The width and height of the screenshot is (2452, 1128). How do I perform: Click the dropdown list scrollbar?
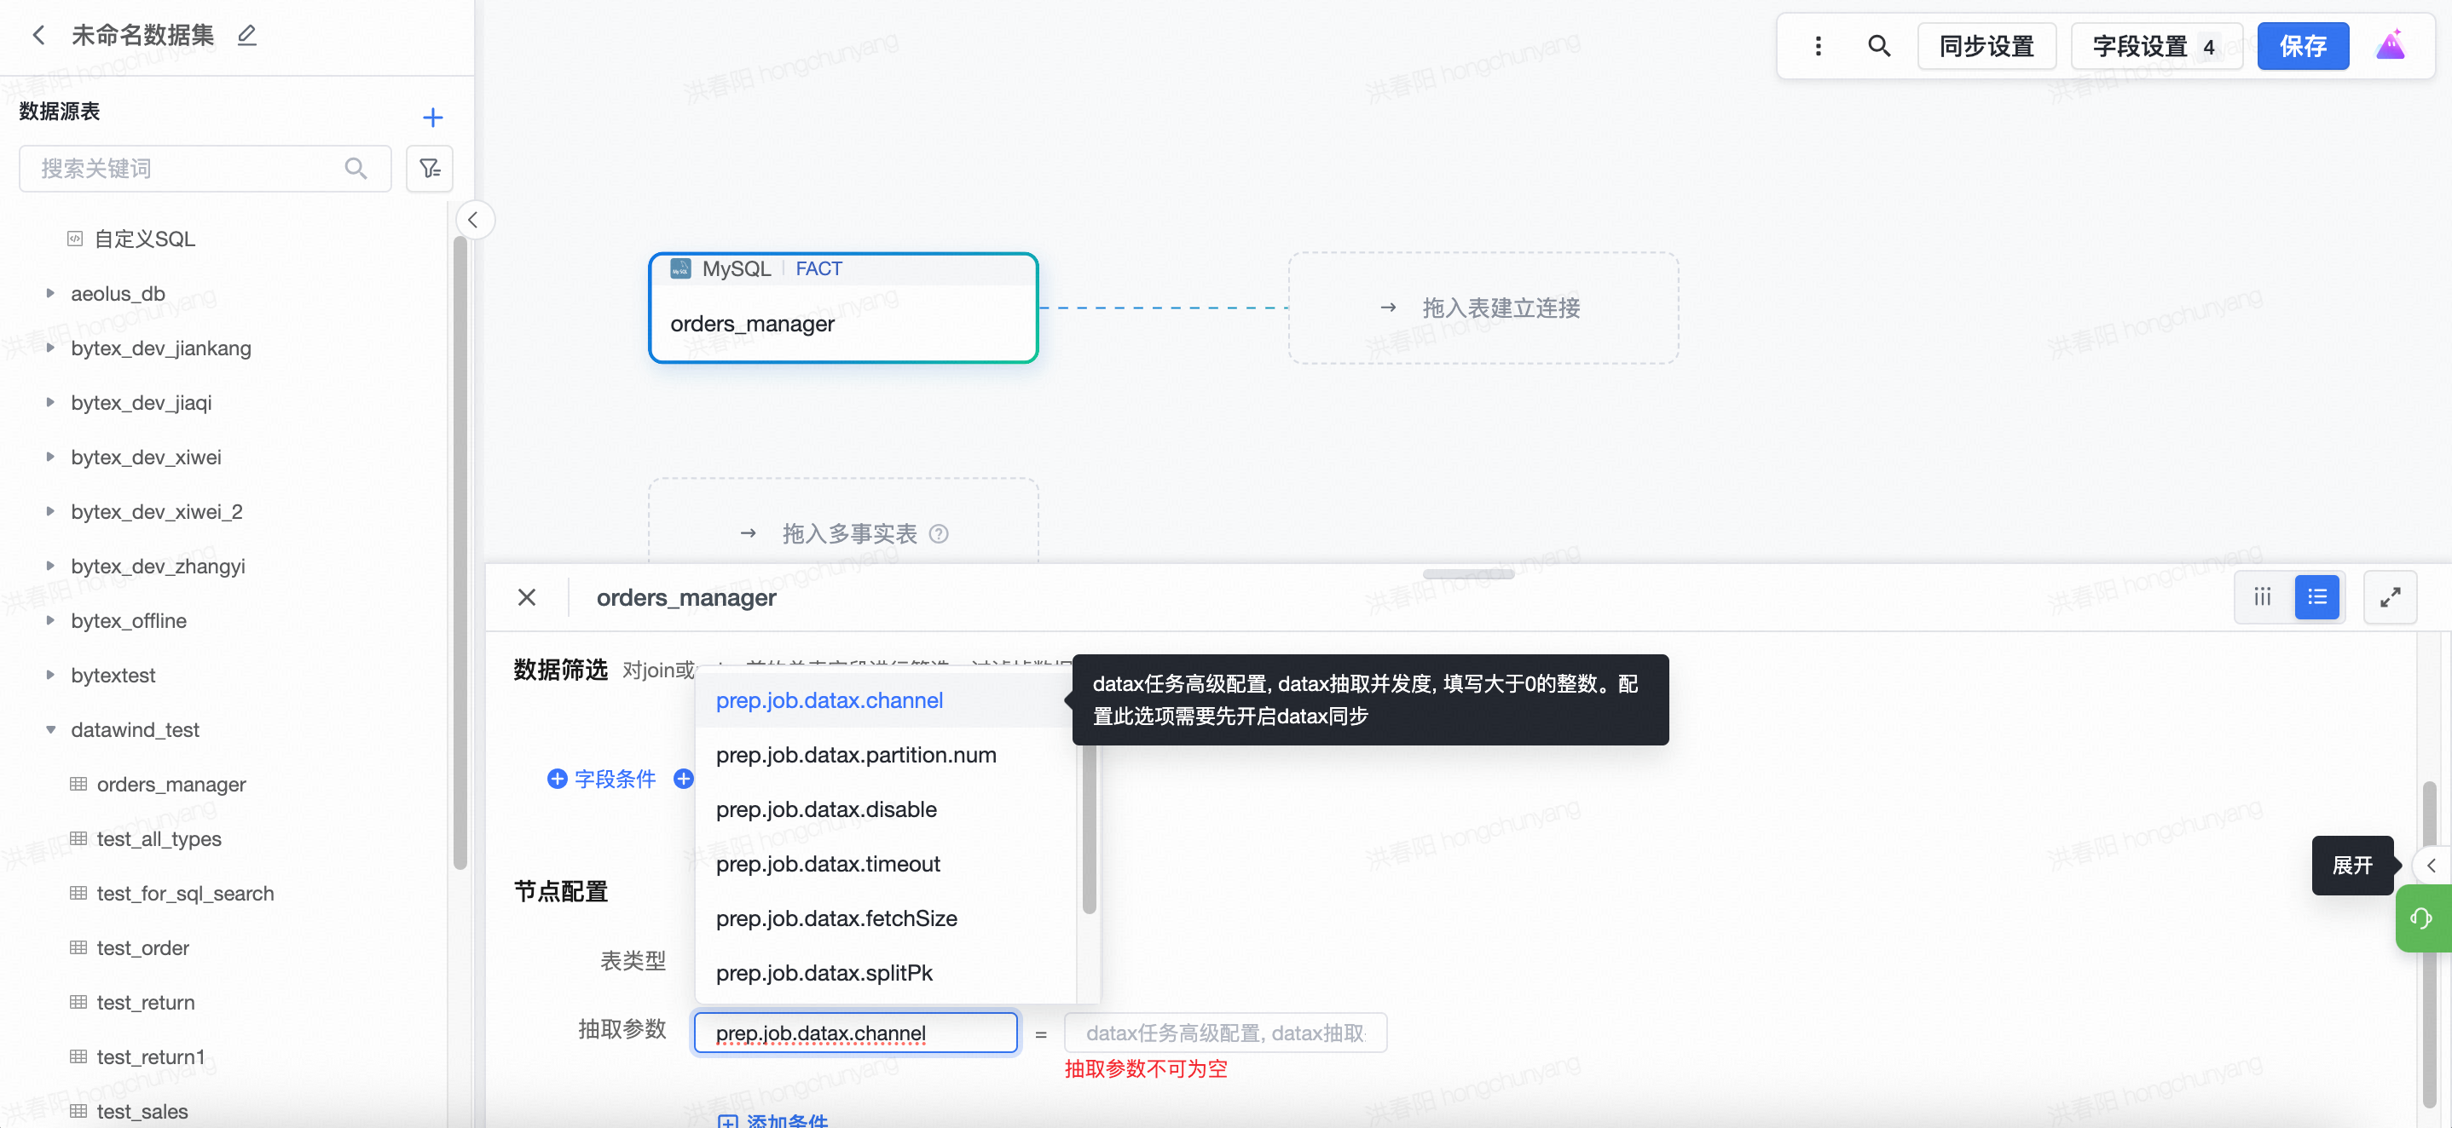(x=1089, y=827)
